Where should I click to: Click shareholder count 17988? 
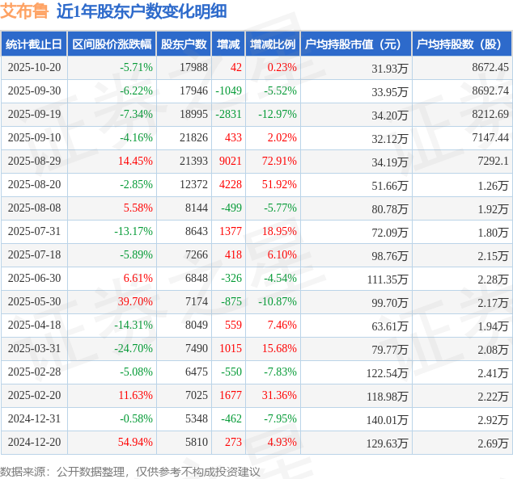point(193,67)
